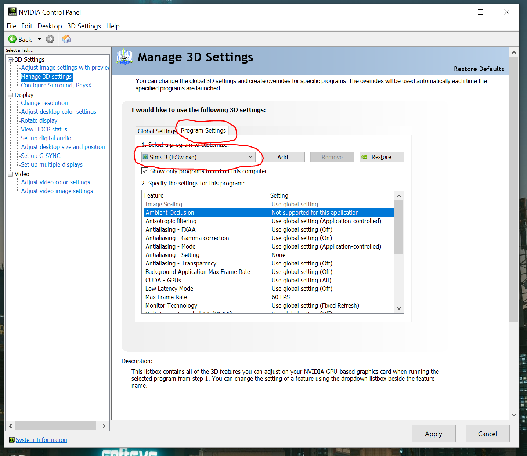The height and width of the screenshot is (456, 527).
Task: Open the 3D Settings menu
Action: pos(84,26)
